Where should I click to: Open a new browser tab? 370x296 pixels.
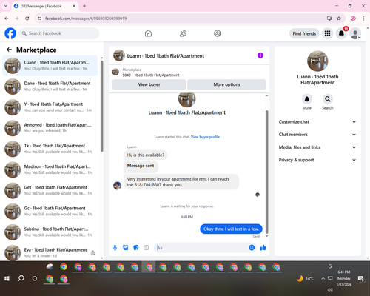pos(84,6)
